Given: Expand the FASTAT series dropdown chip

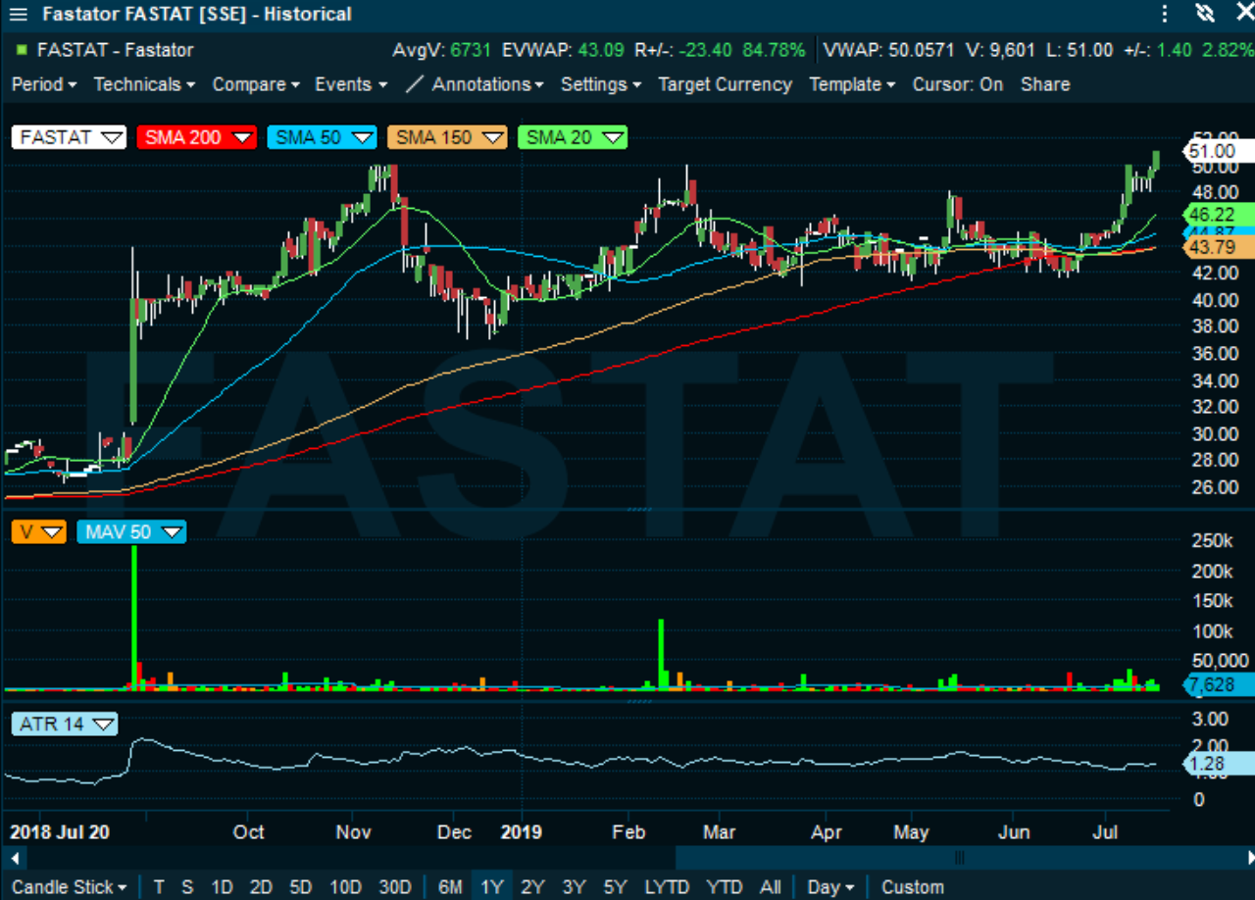Looking at the screenshot, I should point(70,137).
